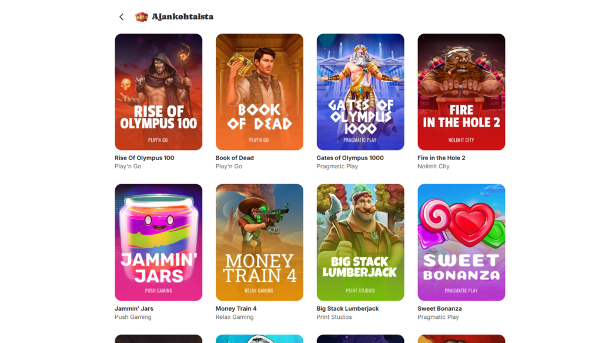Launch the Sweet Bonanza game tile
This screenshot has width=602, height=343.
461,242
